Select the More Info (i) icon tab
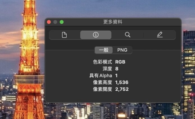The width and height of the screenshot is (195, 119). click(96, 35)
